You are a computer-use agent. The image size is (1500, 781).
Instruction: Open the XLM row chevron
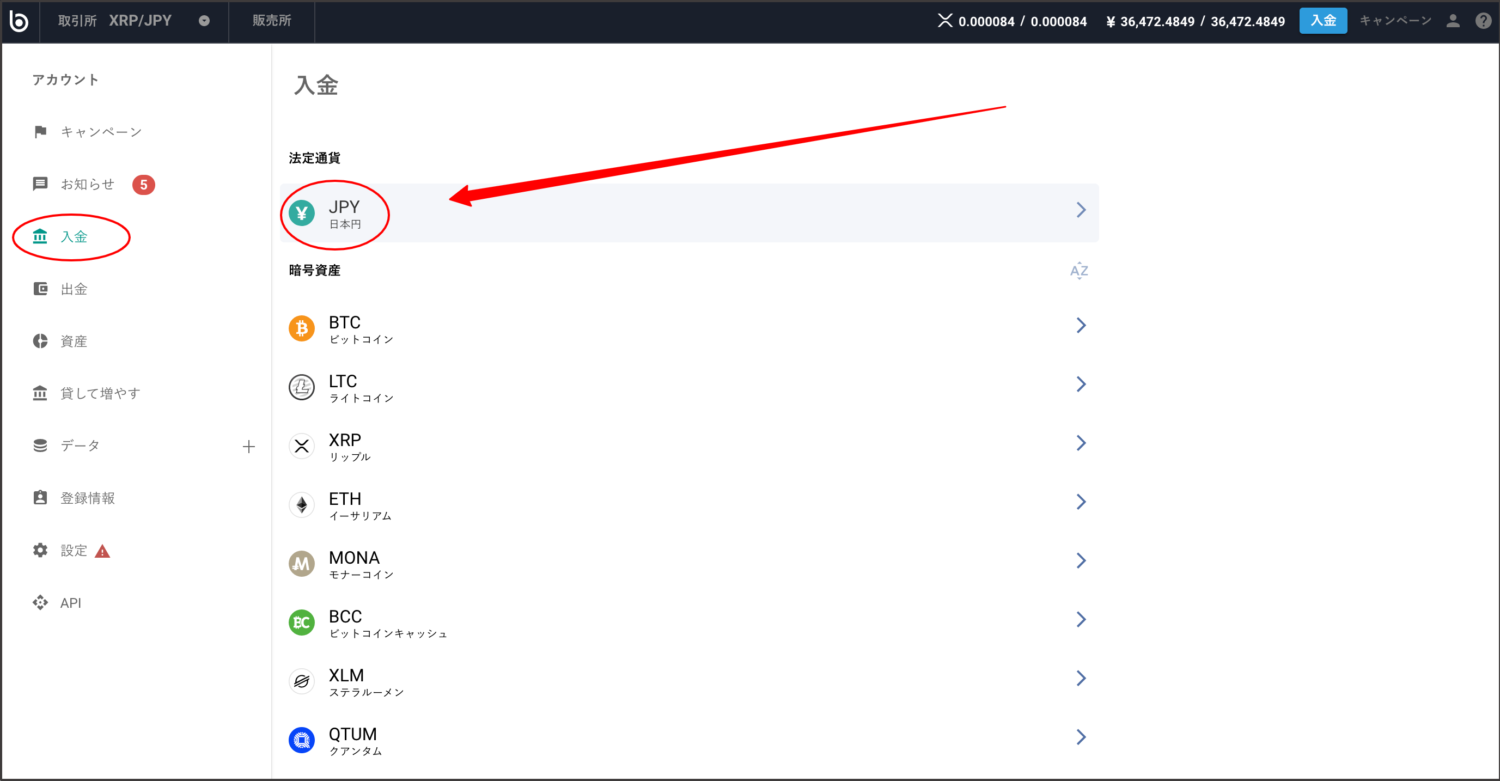coord(1081,679)
